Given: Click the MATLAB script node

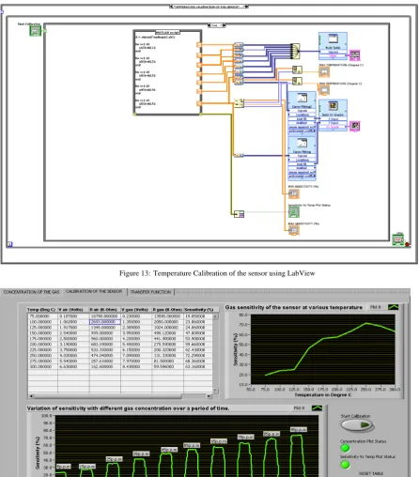Looking at the screenshot, I should [167, 72].
